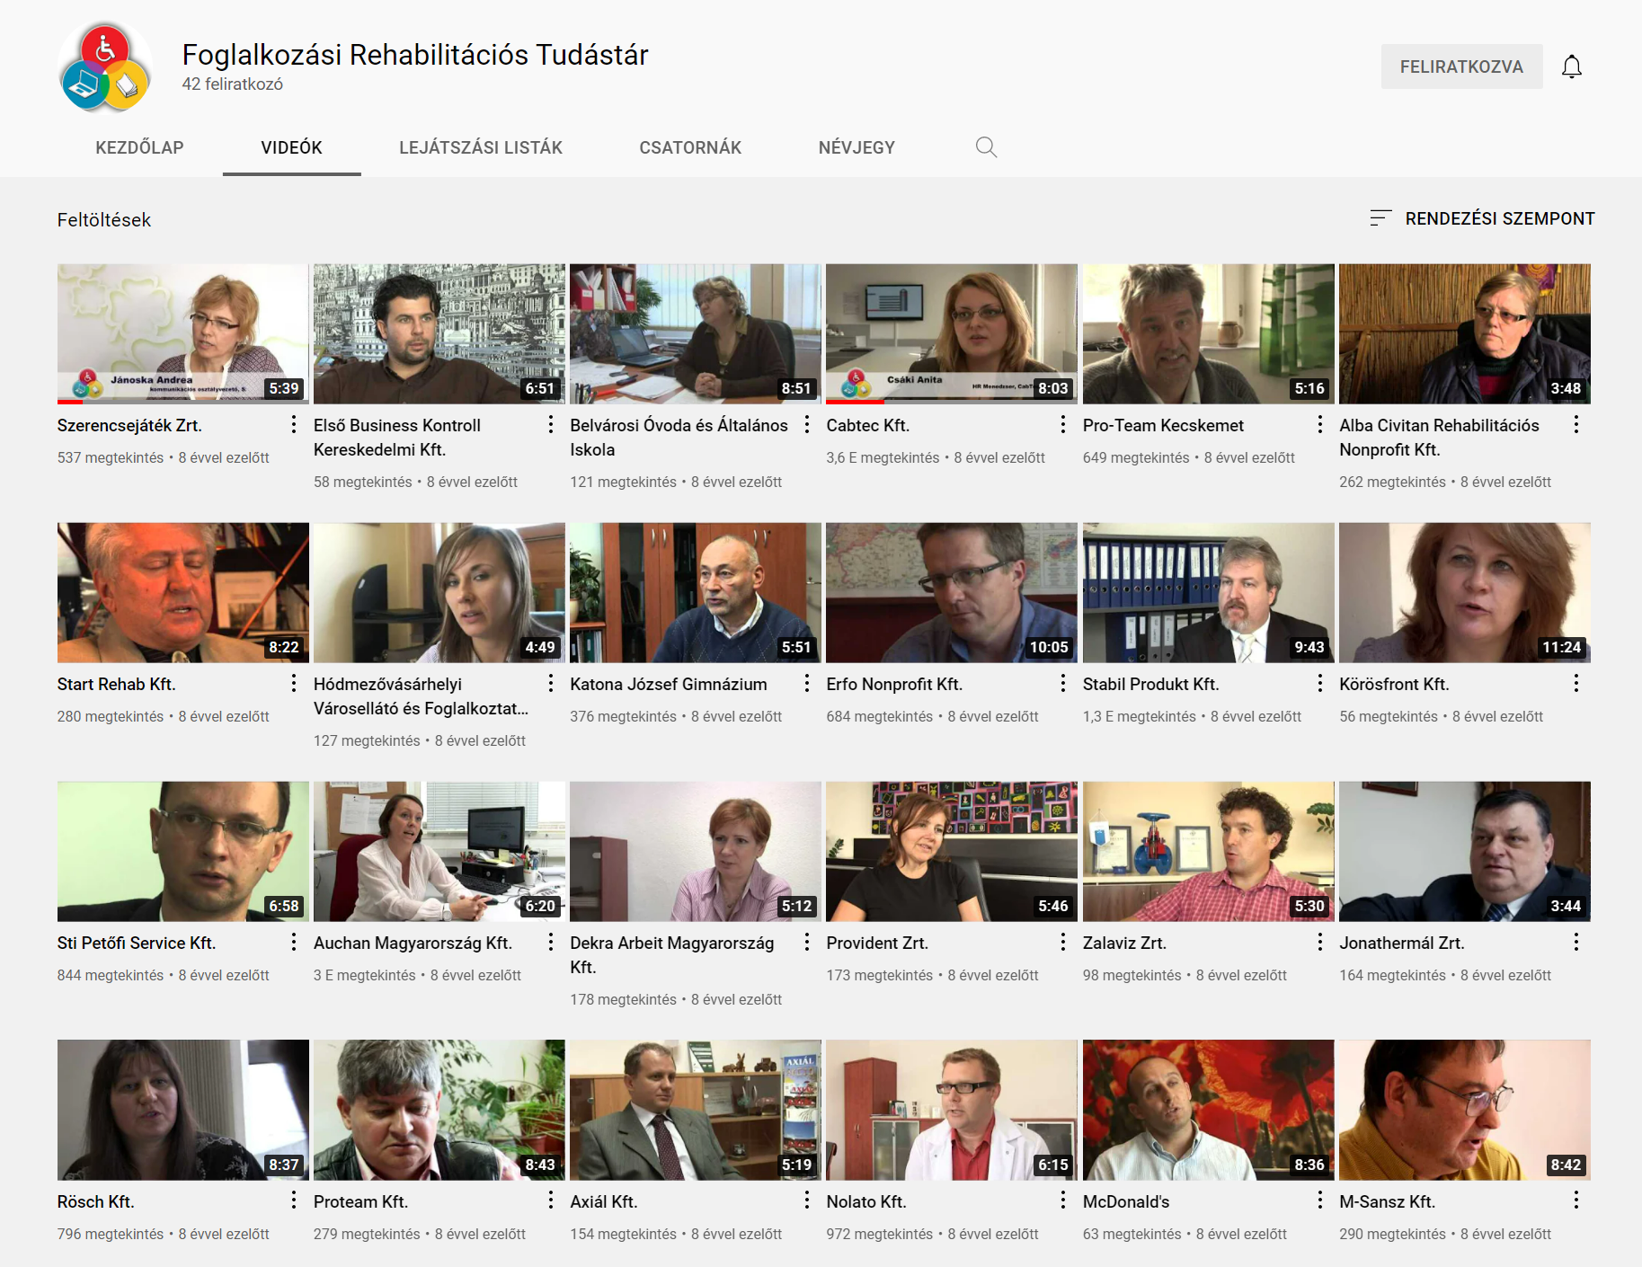Open the RENDEZÉSI SZEMPONT sort dropdown
The height and width of the screenshot is (1267, 1642).
coord(1482,218)
